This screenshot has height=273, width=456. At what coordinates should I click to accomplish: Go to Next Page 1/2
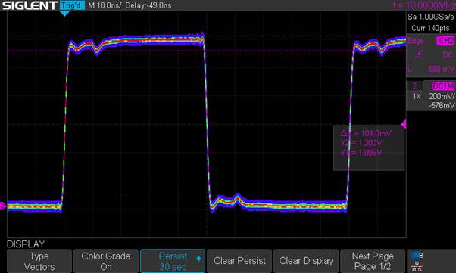click(373, 261)
